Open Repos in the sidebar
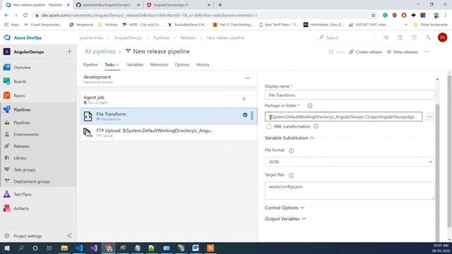Viewport: 452px width, 254px height. coord(19,96)
